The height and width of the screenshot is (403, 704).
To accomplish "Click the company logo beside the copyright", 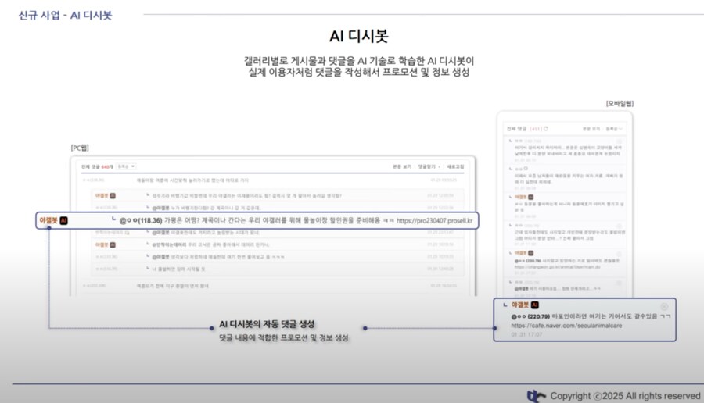I will click(537, 395).
